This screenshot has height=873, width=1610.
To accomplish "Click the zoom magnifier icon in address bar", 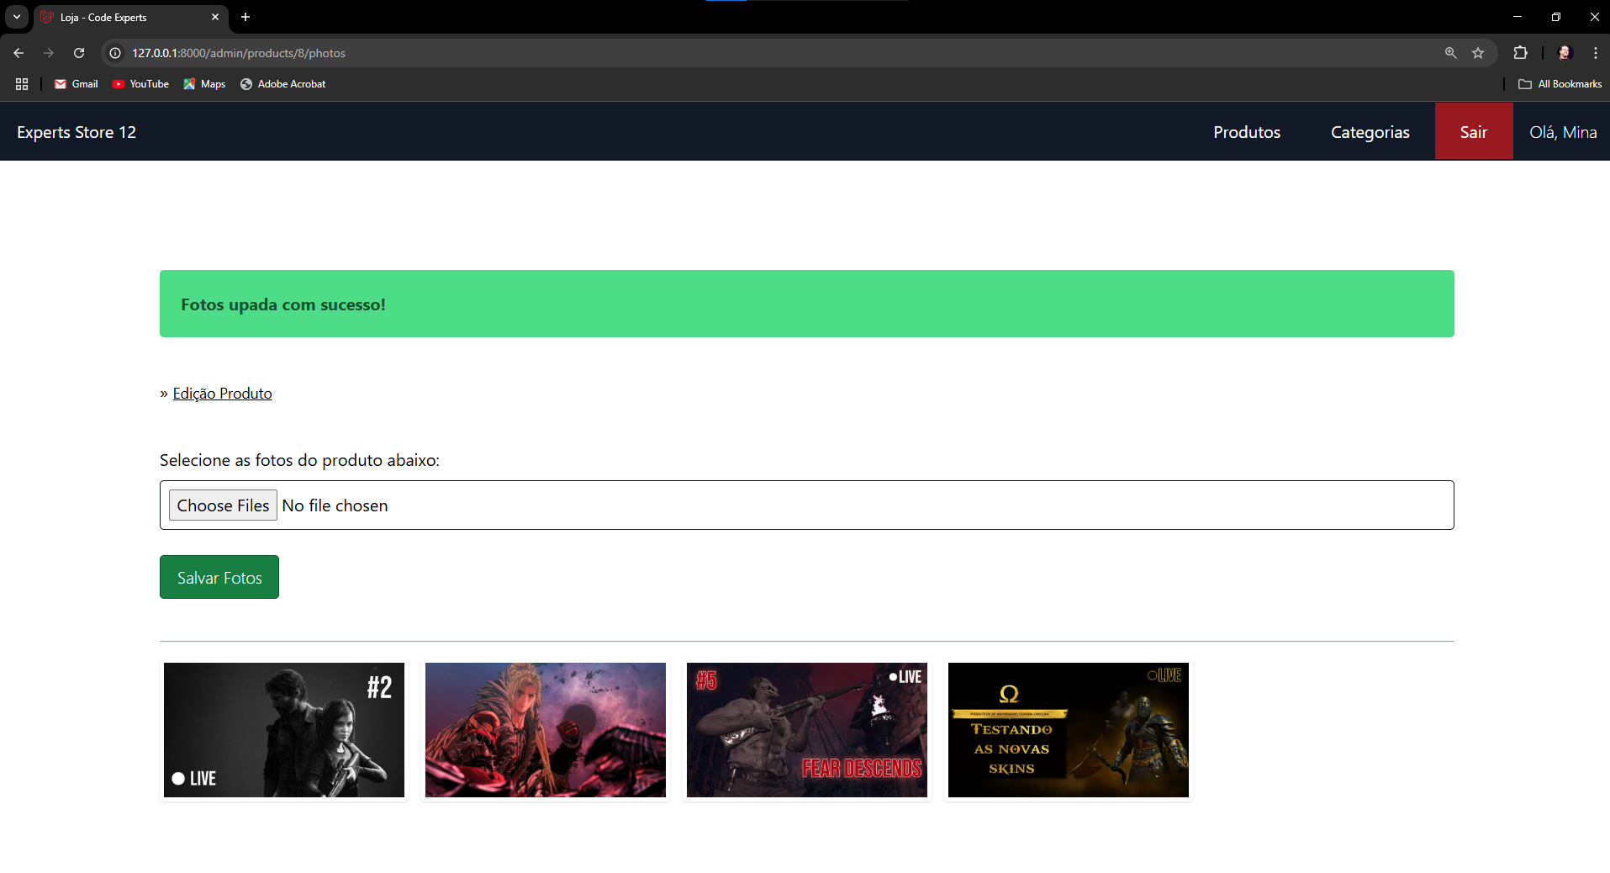I will point(1450,53).
